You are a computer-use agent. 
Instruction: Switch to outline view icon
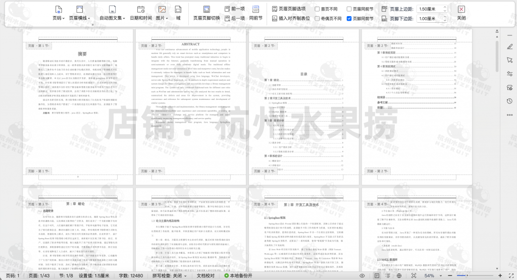click(x=388, y=276)
